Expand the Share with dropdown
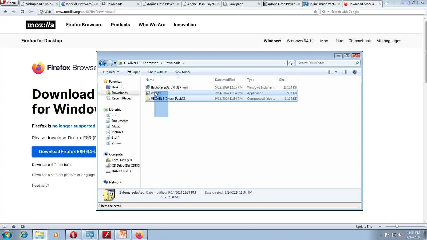The width and height of the screenshot is (427, 240). 157,72
